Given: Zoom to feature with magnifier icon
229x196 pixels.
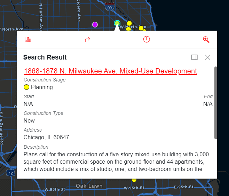Looking at the screenshot, I should tap(206, 39).
